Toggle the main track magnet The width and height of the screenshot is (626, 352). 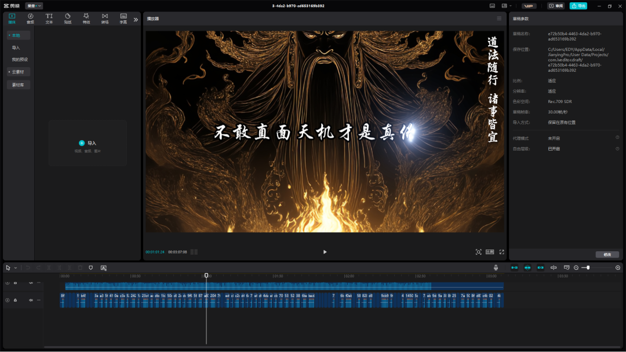(514, 268)
